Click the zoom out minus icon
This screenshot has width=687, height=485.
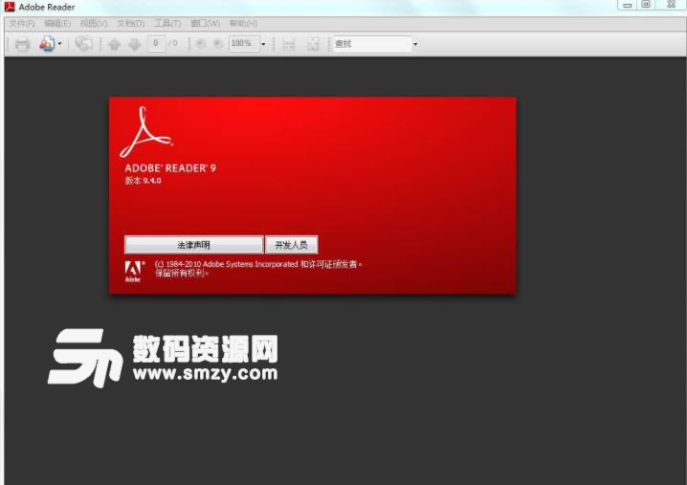pyautogui.click(x=201, y=44)
